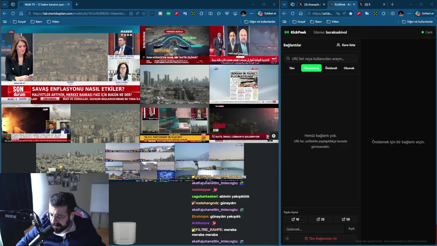The image size is (437, 246).
Task: Click Tüm Bağlantıları Sil button
Action: pos(321,238)
